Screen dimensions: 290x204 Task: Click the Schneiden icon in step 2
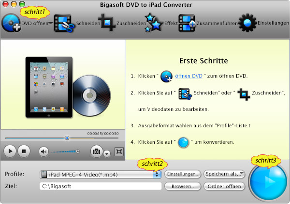[185, 94]
